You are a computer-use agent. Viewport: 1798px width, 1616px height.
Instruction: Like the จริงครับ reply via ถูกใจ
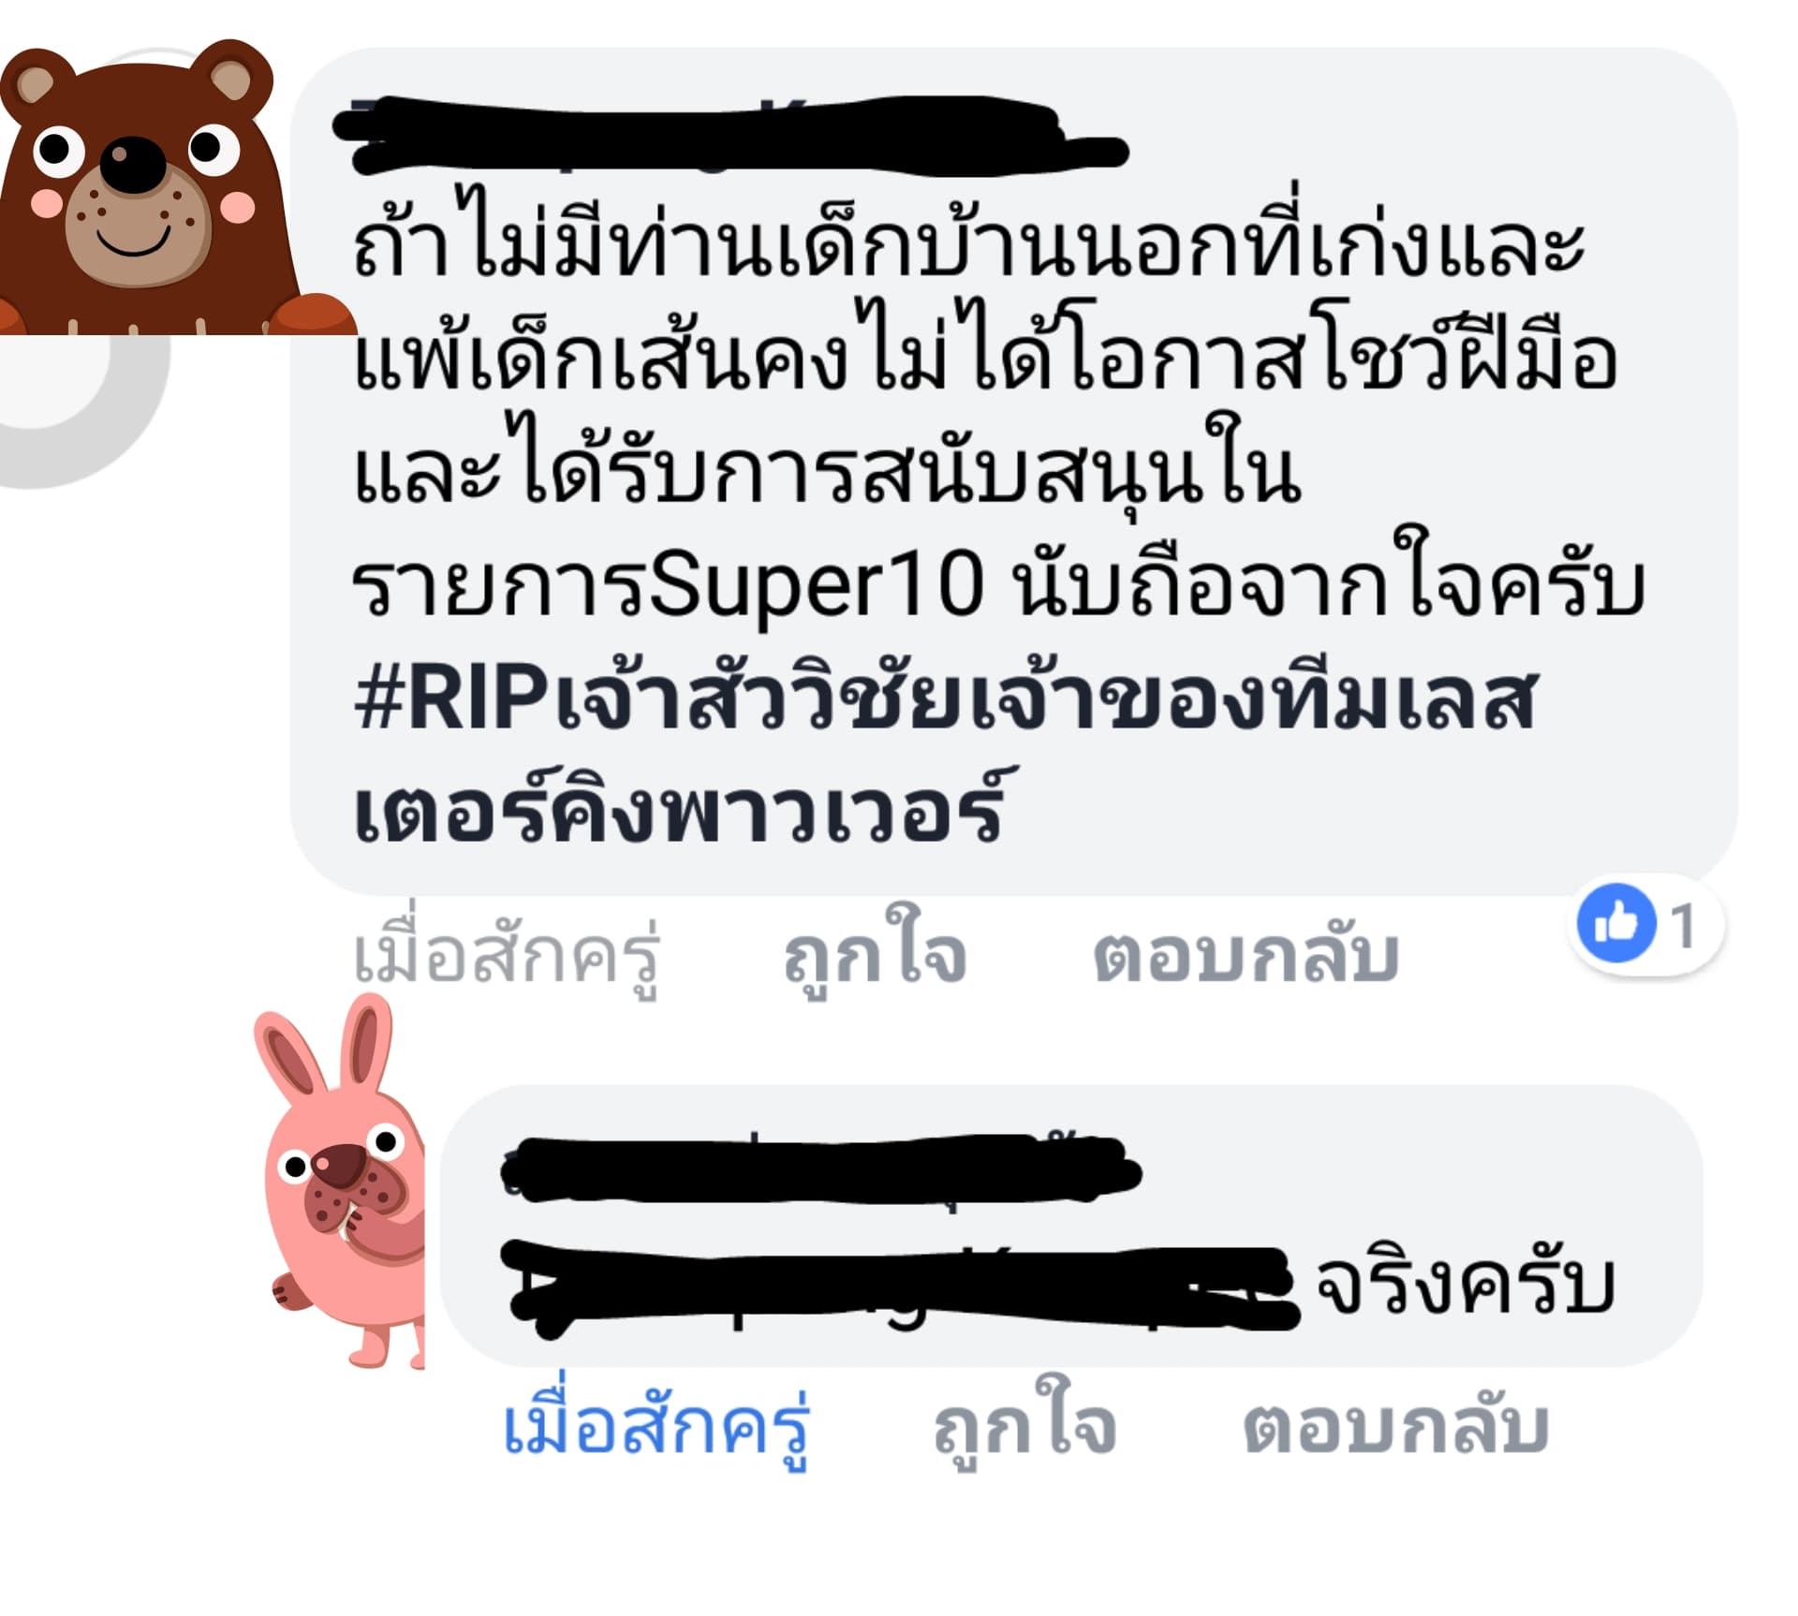(x=1024, y=1424)
